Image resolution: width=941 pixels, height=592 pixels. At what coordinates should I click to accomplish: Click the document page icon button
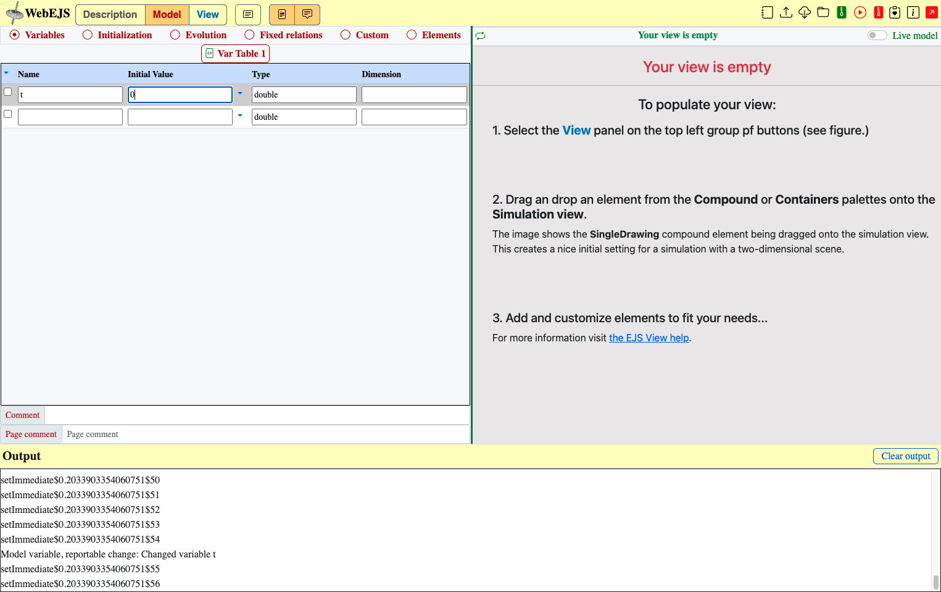282,14
